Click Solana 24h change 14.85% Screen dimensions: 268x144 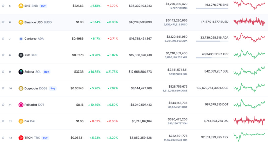pyautogui.click(x=94, y=72)
